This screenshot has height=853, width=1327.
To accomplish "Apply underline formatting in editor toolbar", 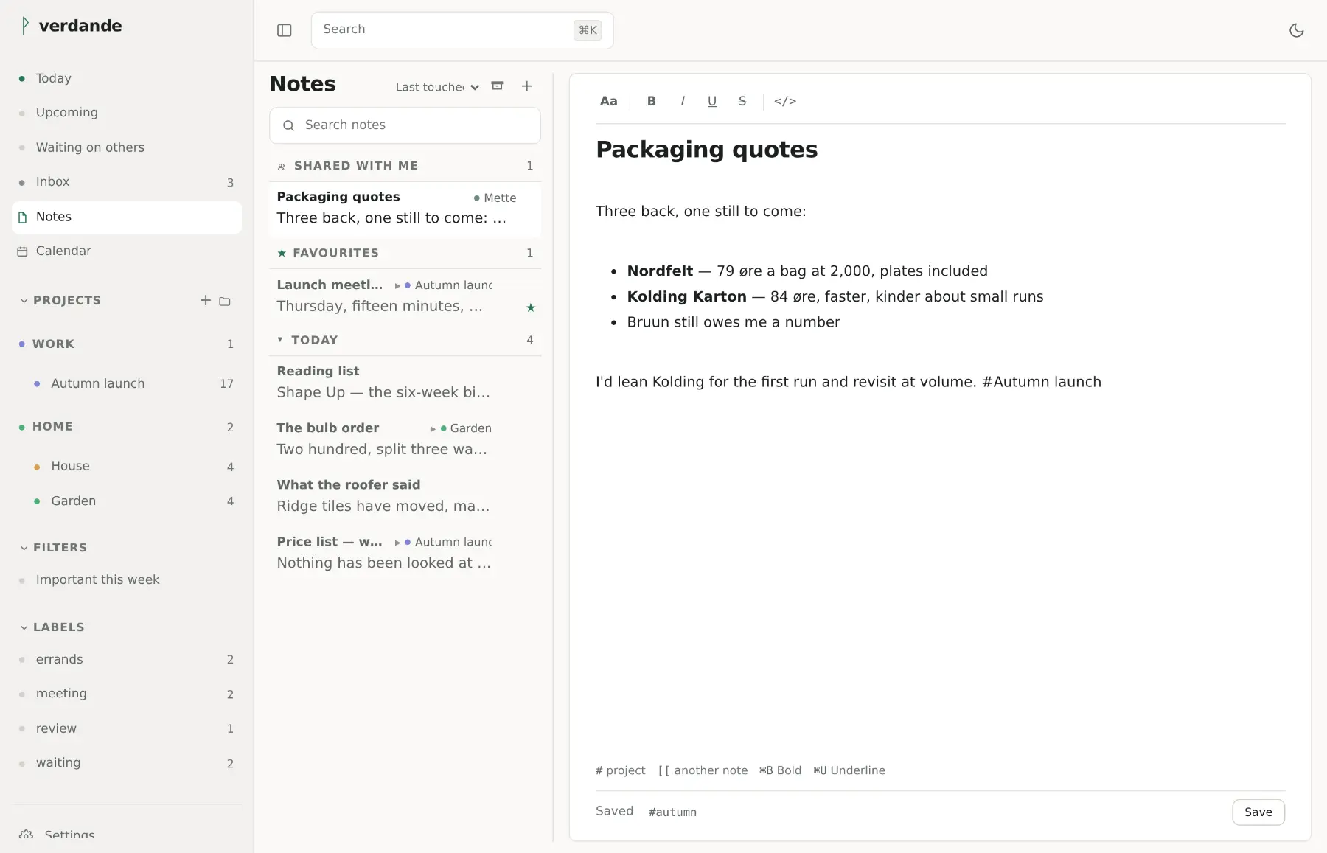I will [x=711, y=101].
